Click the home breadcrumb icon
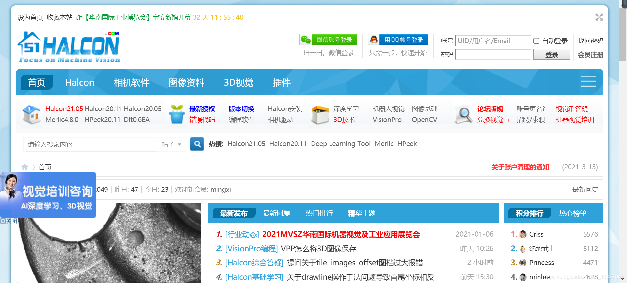Screen dimensions: 627x283 [x=25, y=167]
